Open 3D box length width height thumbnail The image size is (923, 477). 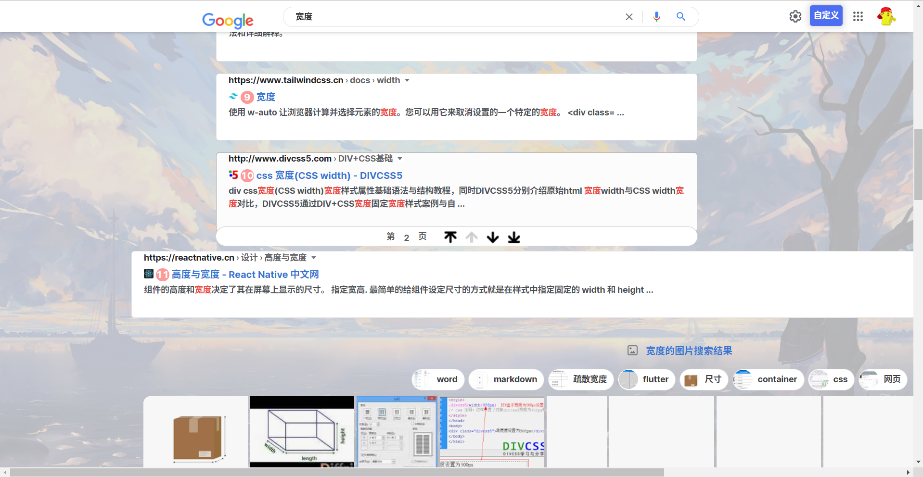[x=302, y=432]
